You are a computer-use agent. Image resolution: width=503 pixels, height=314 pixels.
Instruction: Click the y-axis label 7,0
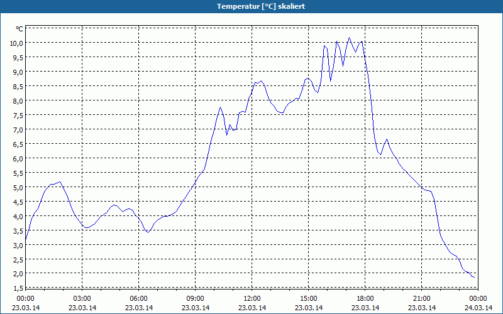point(18,129)
